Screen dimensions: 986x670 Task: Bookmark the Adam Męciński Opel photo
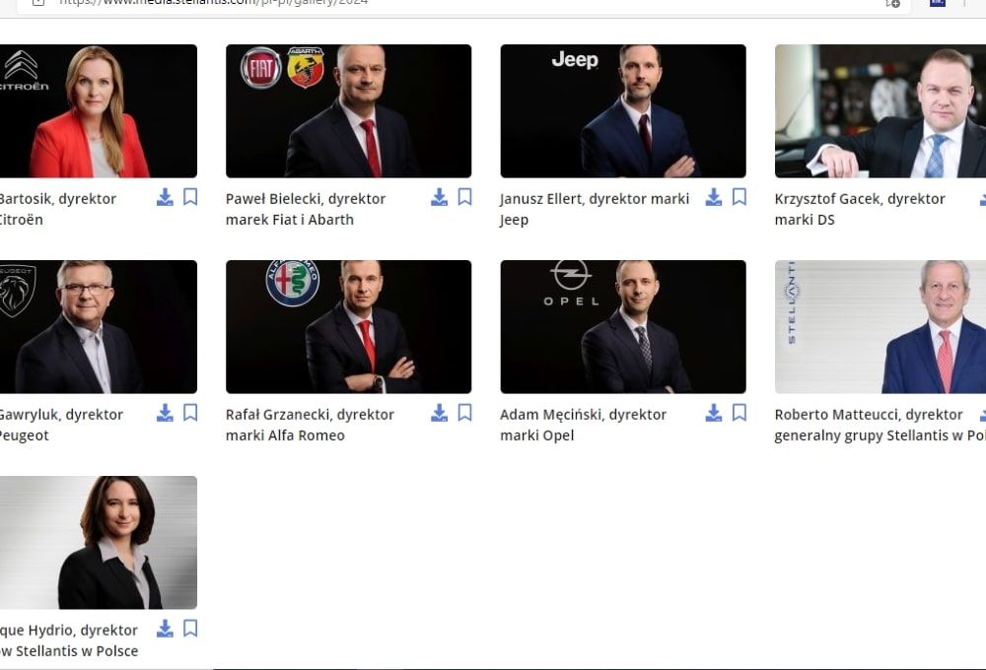point(739,414)
